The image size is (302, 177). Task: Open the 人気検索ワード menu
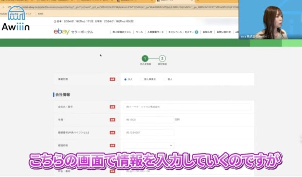(155, 32)
